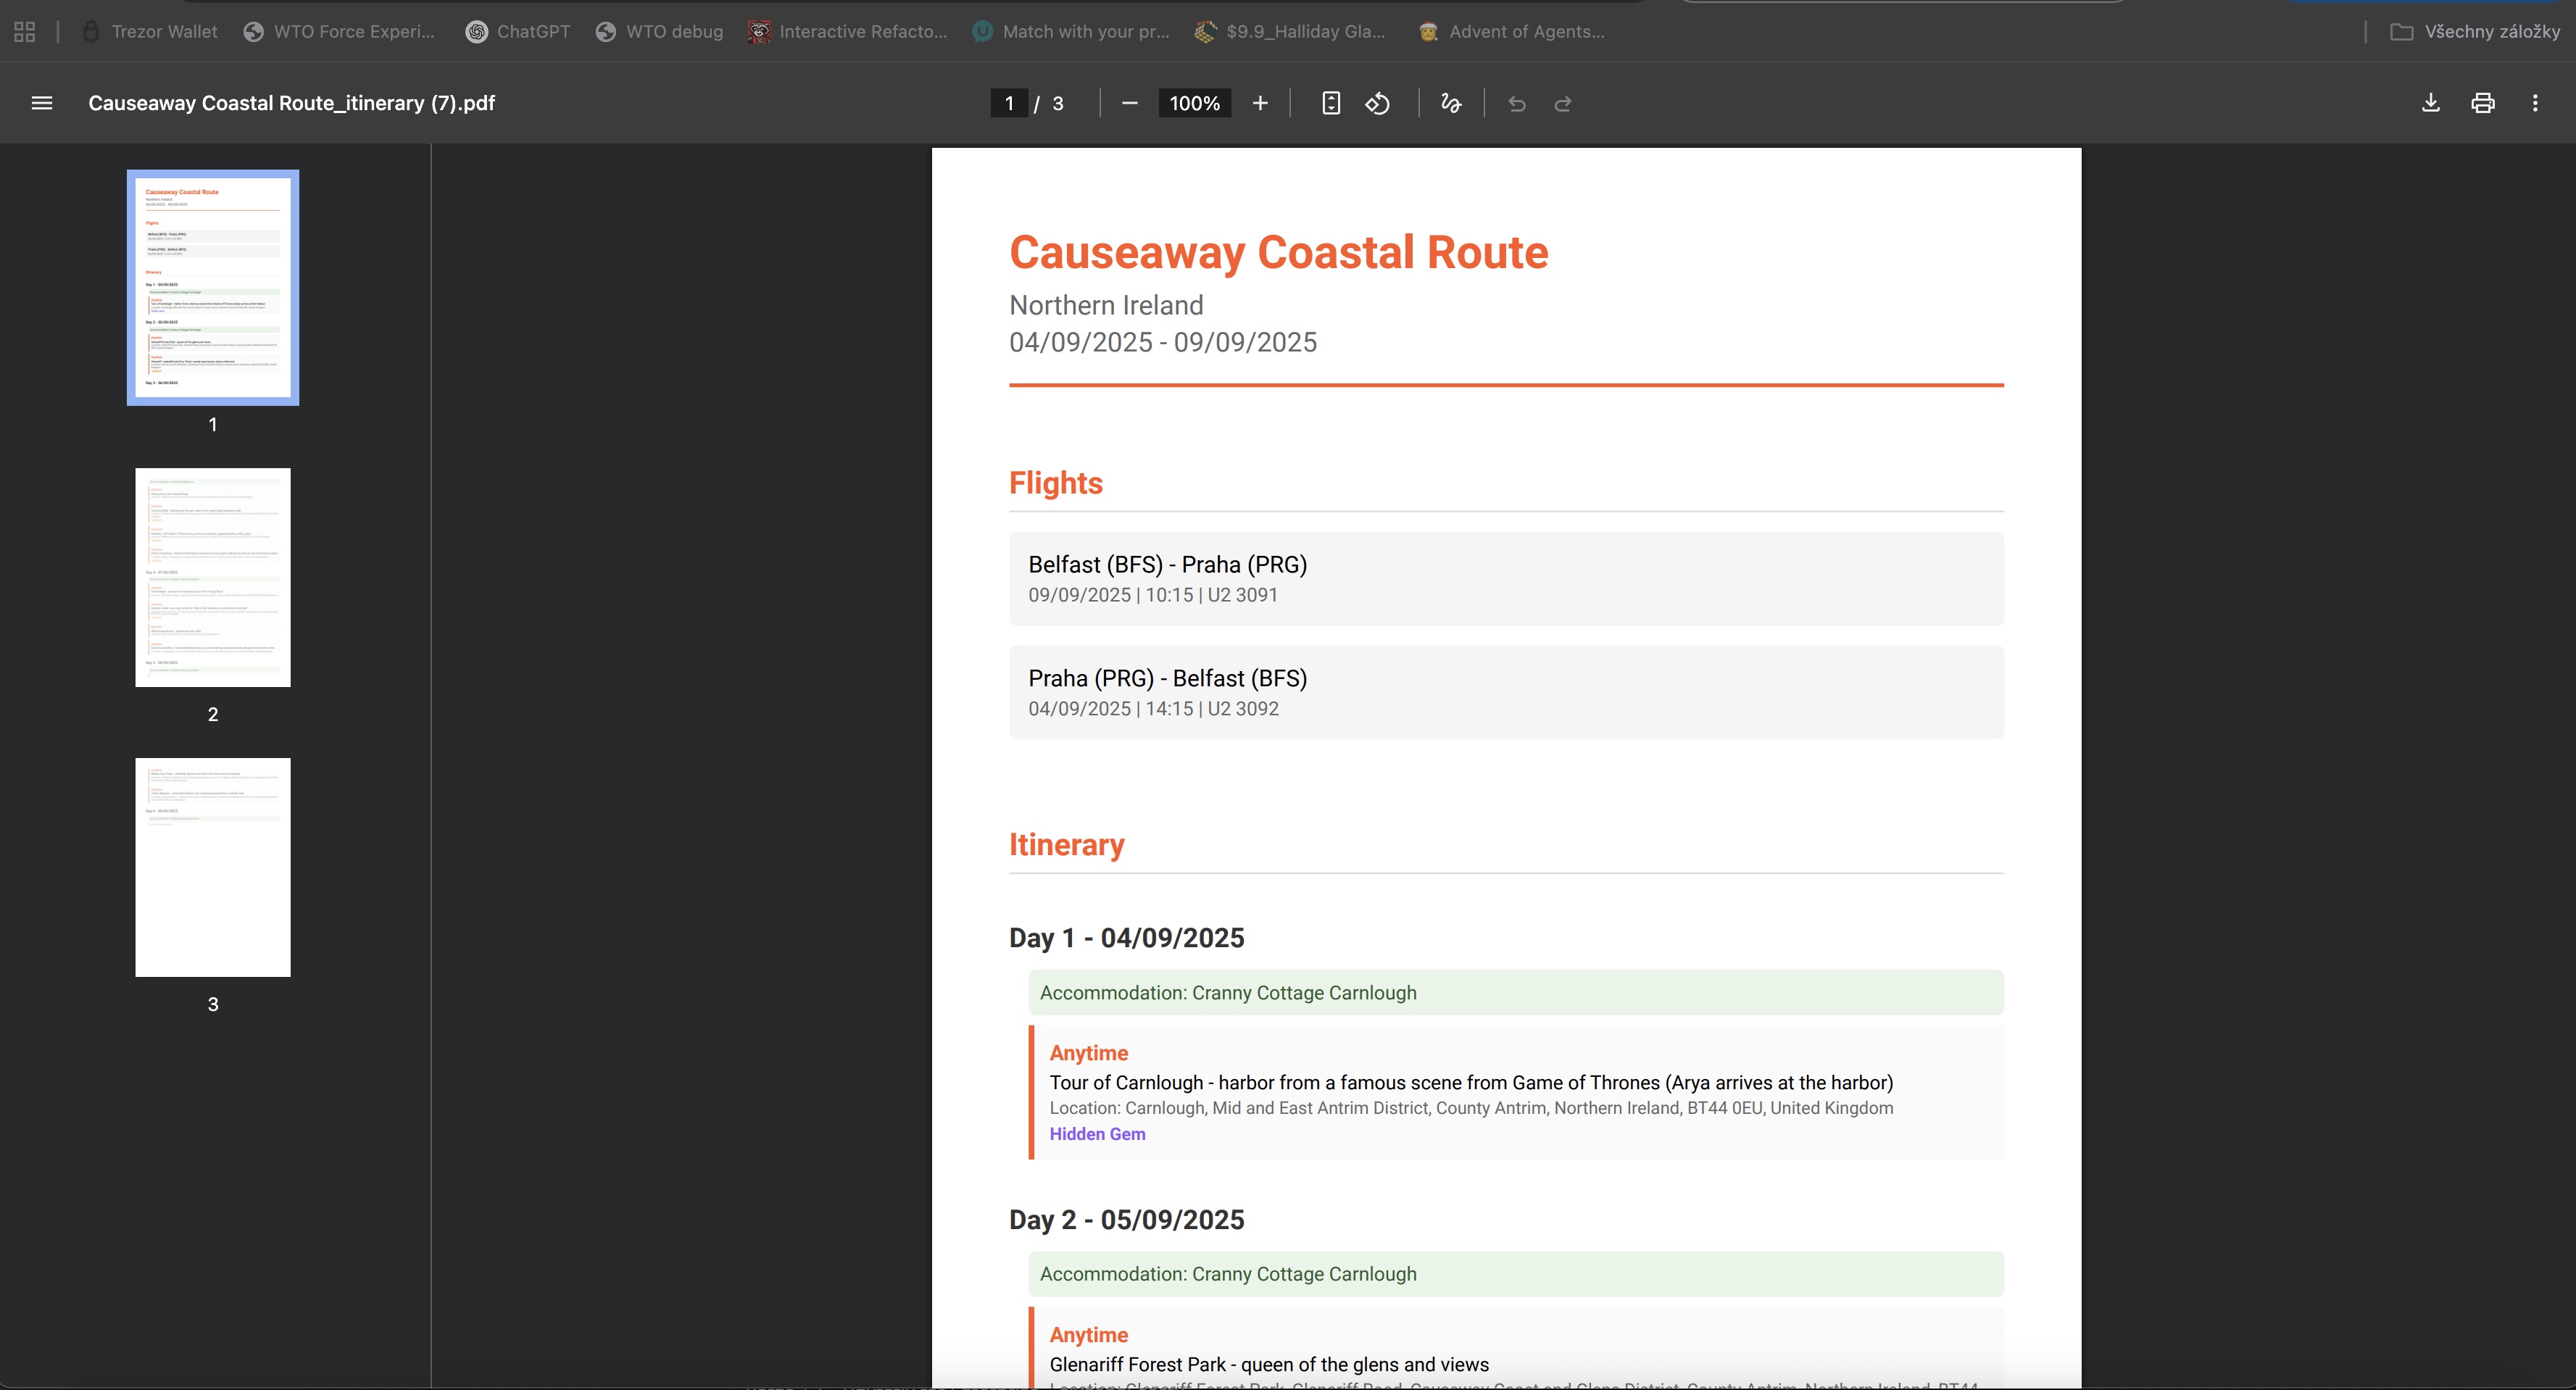Click the page number input field
This screenshot has height=1390, width=2576.
tap(1009, 103)
